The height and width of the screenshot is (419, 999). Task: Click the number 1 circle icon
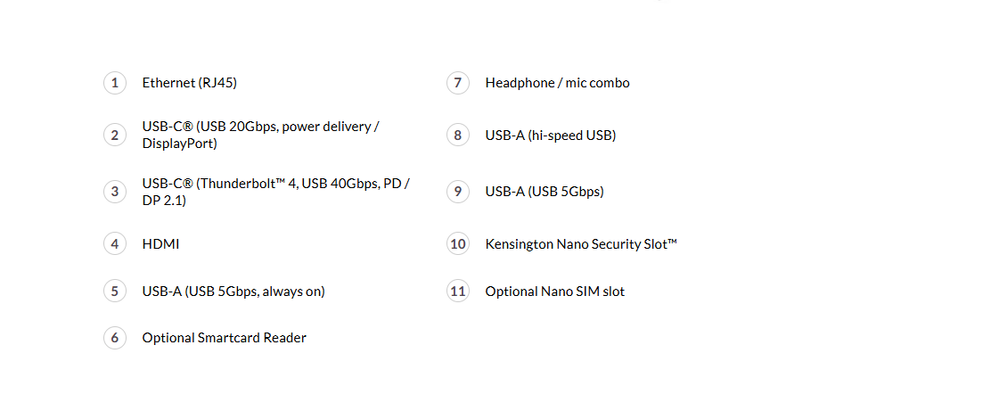tap(115, 83)
